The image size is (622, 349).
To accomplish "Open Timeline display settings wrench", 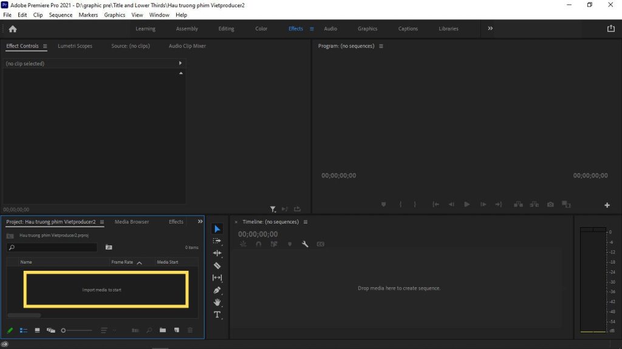I will [305, 244].
